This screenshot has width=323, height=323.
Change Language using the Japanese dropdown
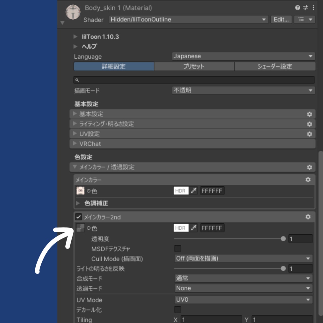[x=243, y=56]
